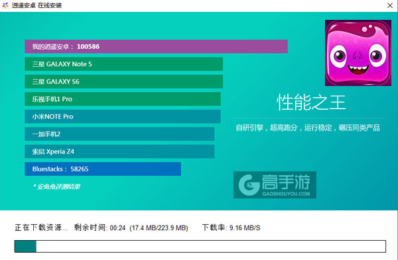This screenshot has width=398, height=260.
Task: Click the 逍遥安卓 在线安装 window title
Action: point(36,5)
